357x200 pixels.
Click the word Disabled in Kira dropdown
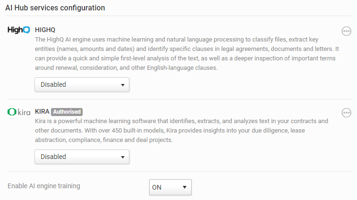click(x=53, y=157)
